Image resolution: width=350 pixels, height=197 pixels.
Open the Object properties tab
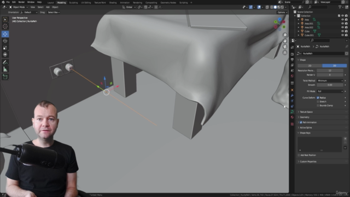pyautogui.click(x=292, y=90)
